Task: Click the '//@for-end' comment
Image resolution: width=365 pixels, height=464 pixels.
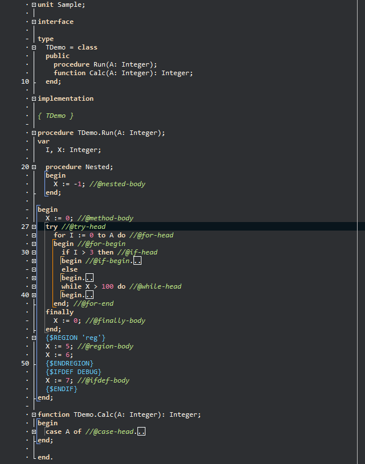Action: (94, 303)
